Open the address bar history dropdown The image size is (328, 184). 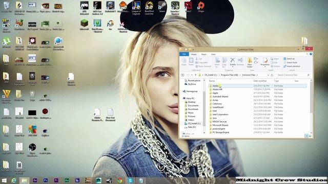pyautogui.click(x=268, y=75)
